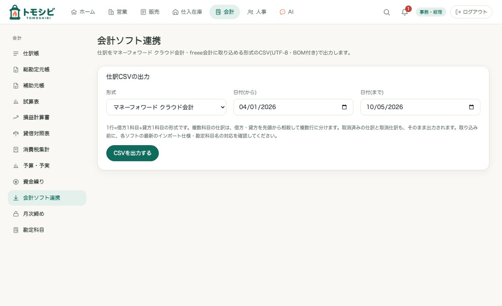Click the 総勘定元帳 document icon
This screenshot has height=306, width=502.
click(x=16, y=69)
